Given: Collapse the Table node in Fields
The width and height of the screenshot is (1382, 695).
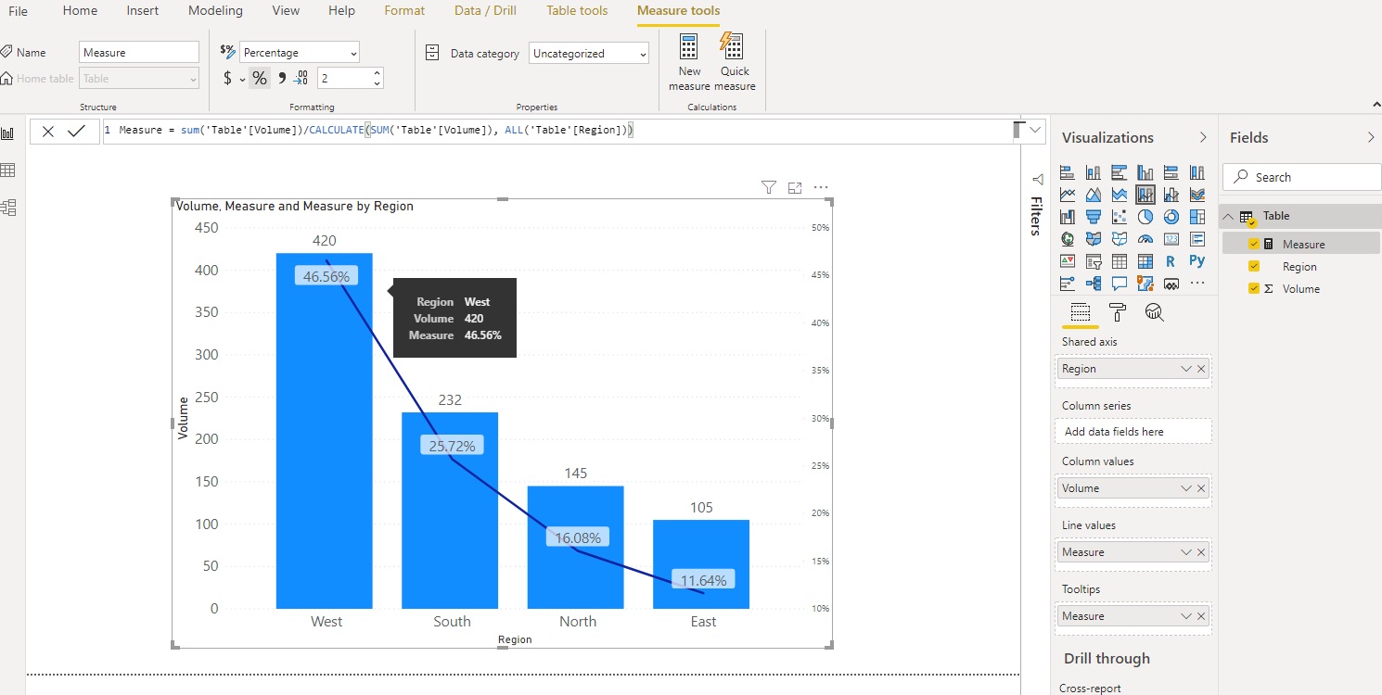Looking at the screenshot, I should coord(1229,217).
